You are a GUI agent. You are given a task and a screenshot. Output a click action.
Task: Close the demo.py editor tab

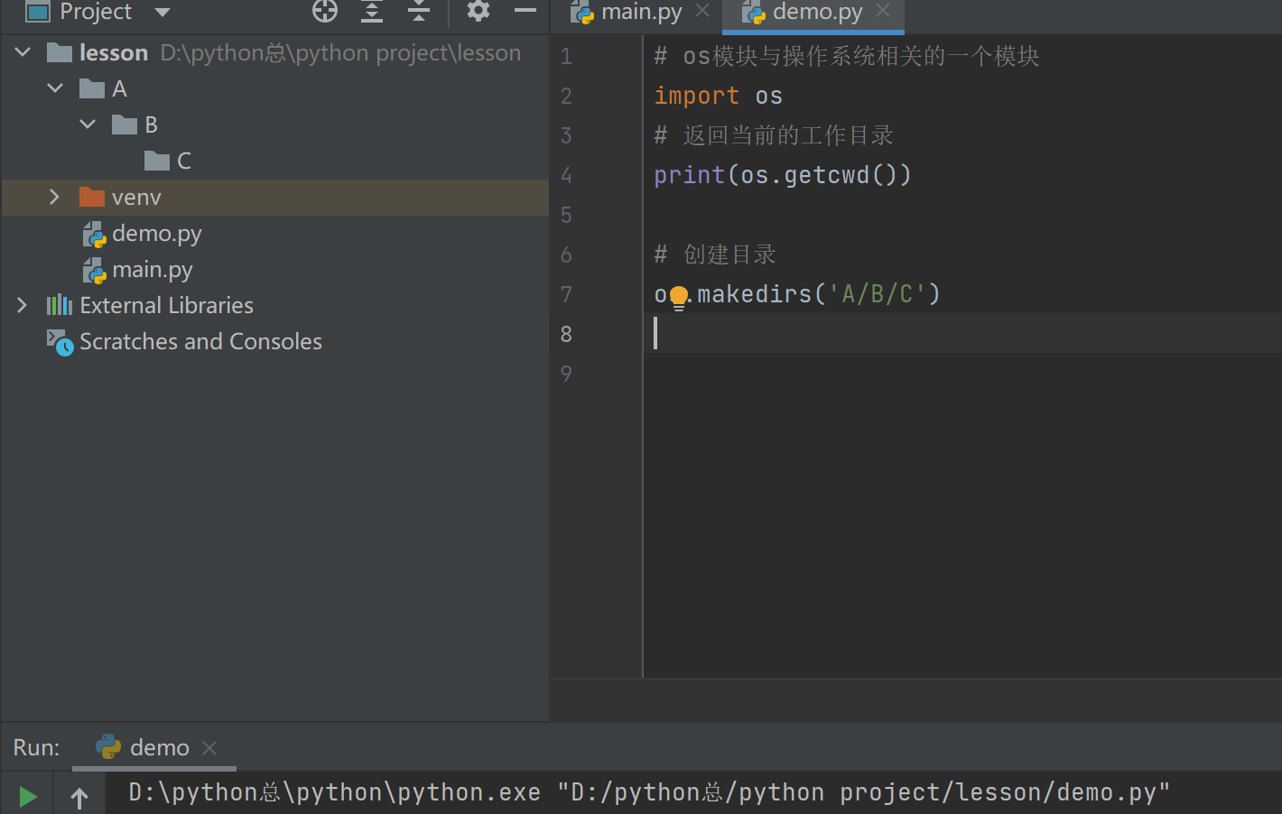click(883, 11)
